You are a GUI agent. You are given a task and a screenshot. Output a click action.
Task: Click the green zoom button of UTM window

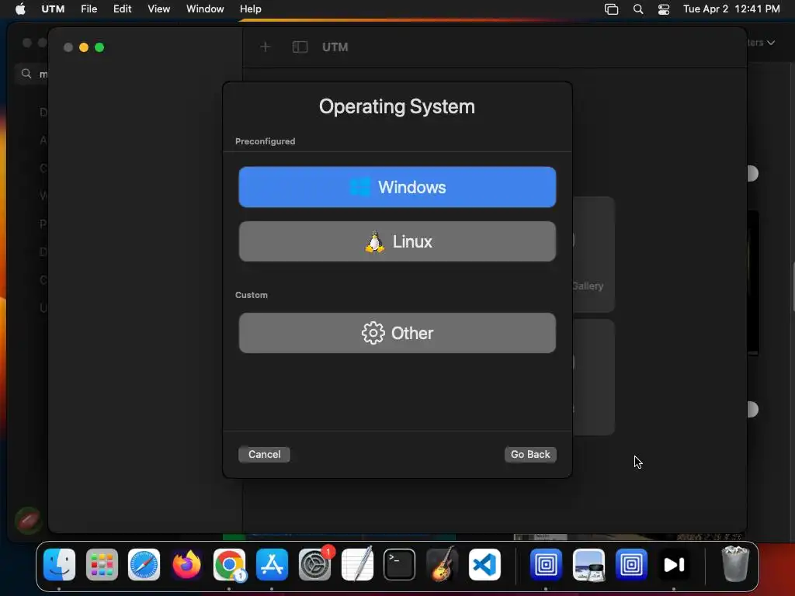click(99, 47)
